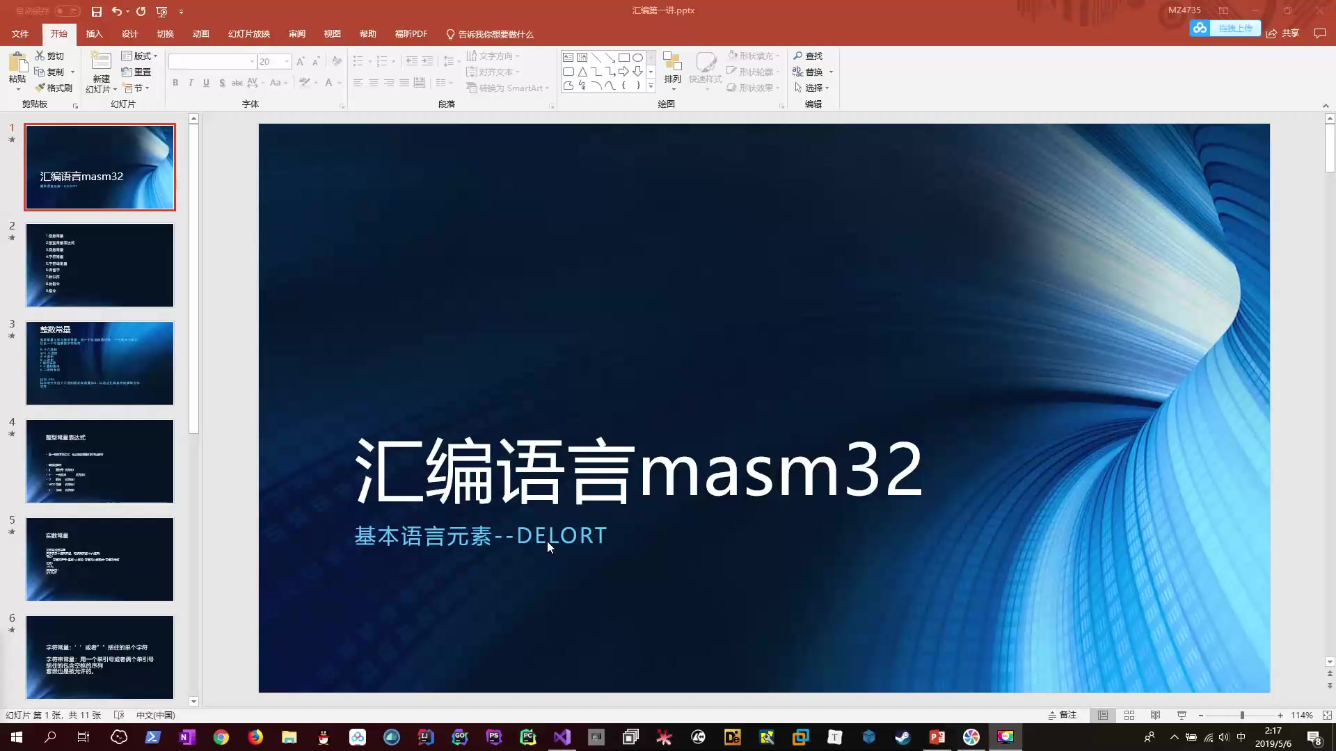Click the Text Direction icon

pos(492,56)
